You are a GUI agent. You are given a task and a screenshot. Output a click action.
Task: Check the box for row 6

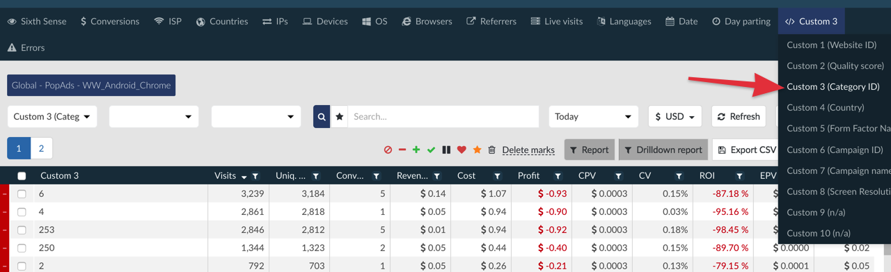coord(22,194)
